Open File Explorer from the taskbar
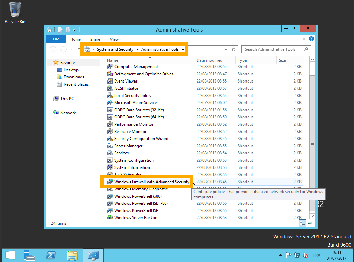Screen dimensions: 354x262 click(72, 255)
